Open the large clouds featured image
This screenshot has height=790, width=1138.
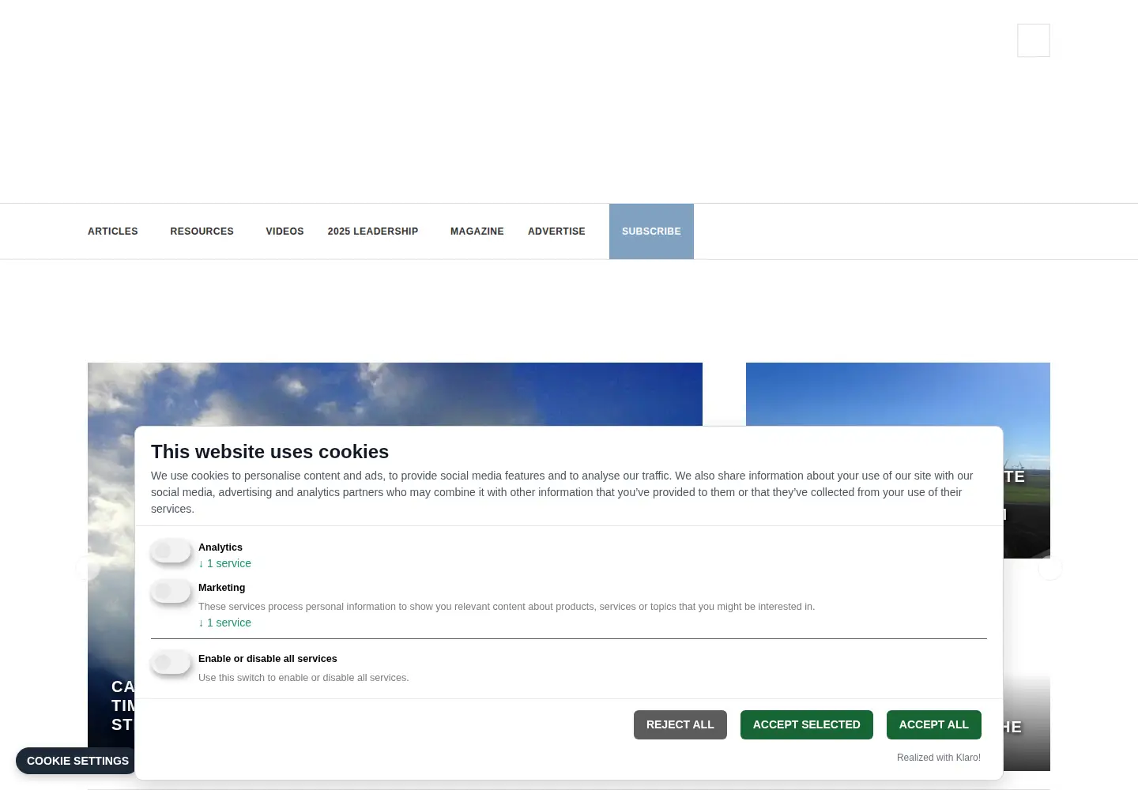[x=395, y=393]
